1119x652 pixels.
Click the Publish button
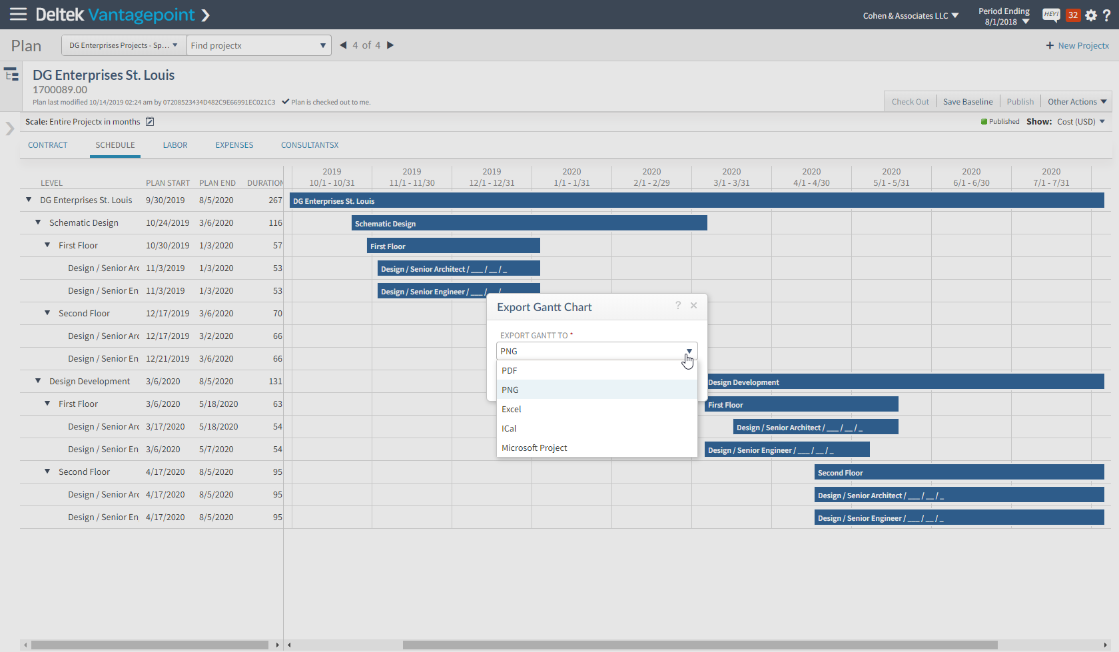pos(1020,101)
